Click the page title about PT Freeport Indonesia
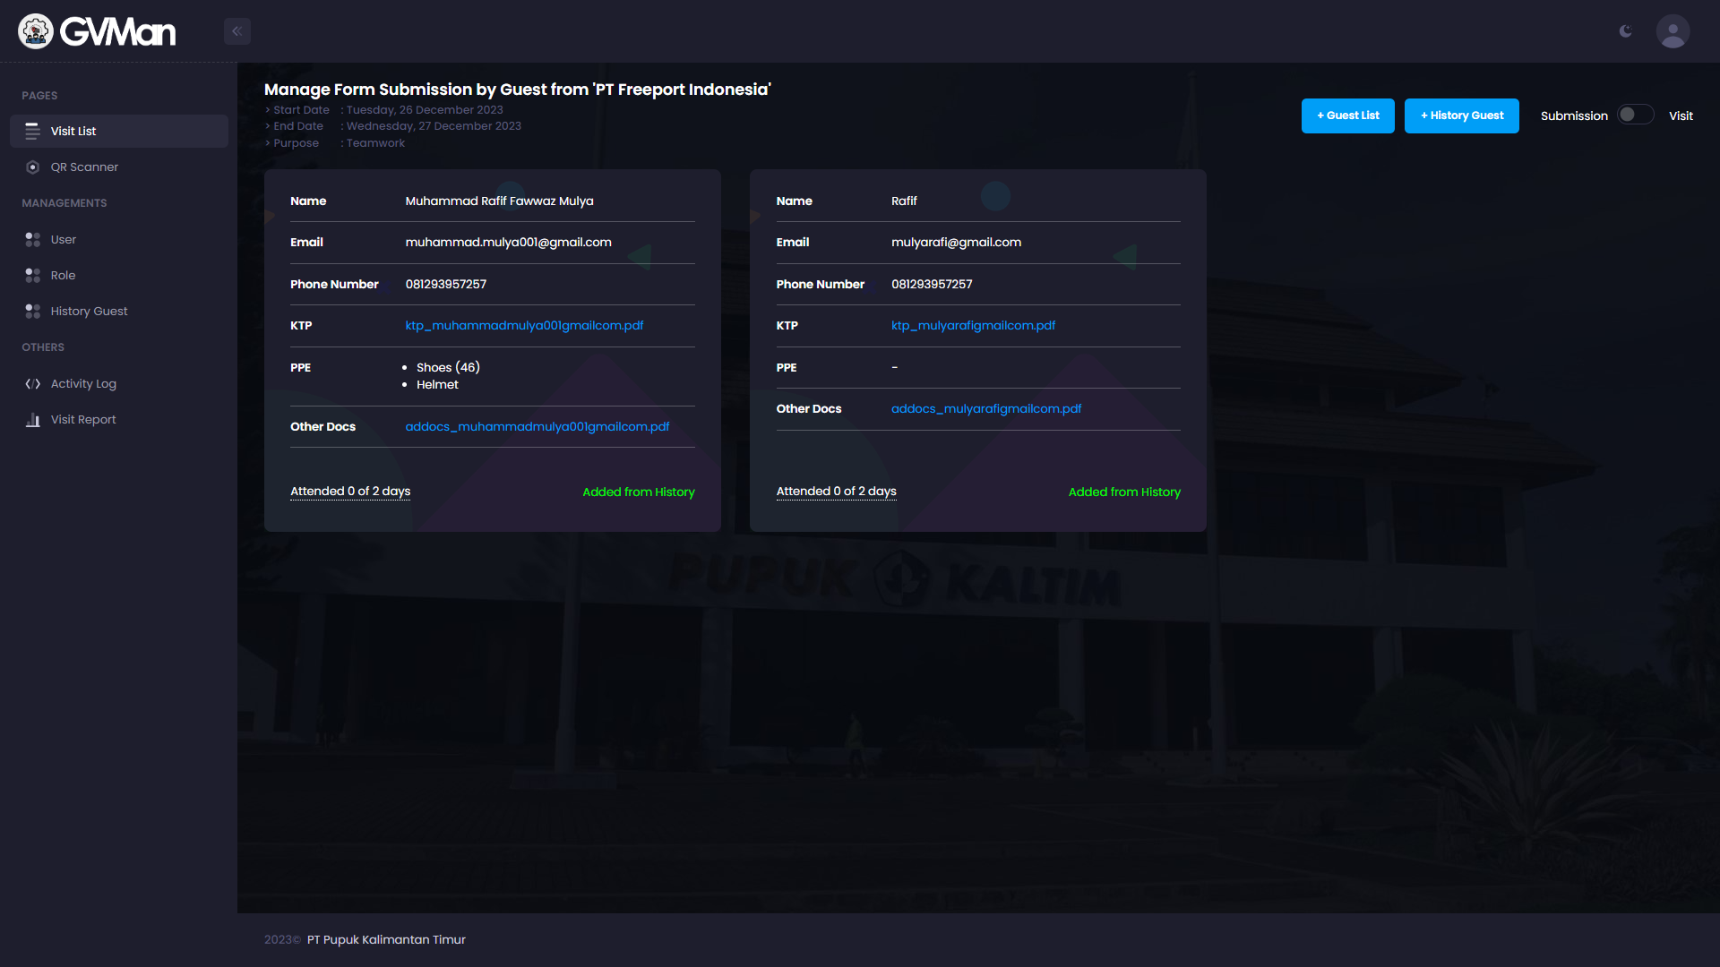Screen dimensions: 1720x967 coord(517,90)
